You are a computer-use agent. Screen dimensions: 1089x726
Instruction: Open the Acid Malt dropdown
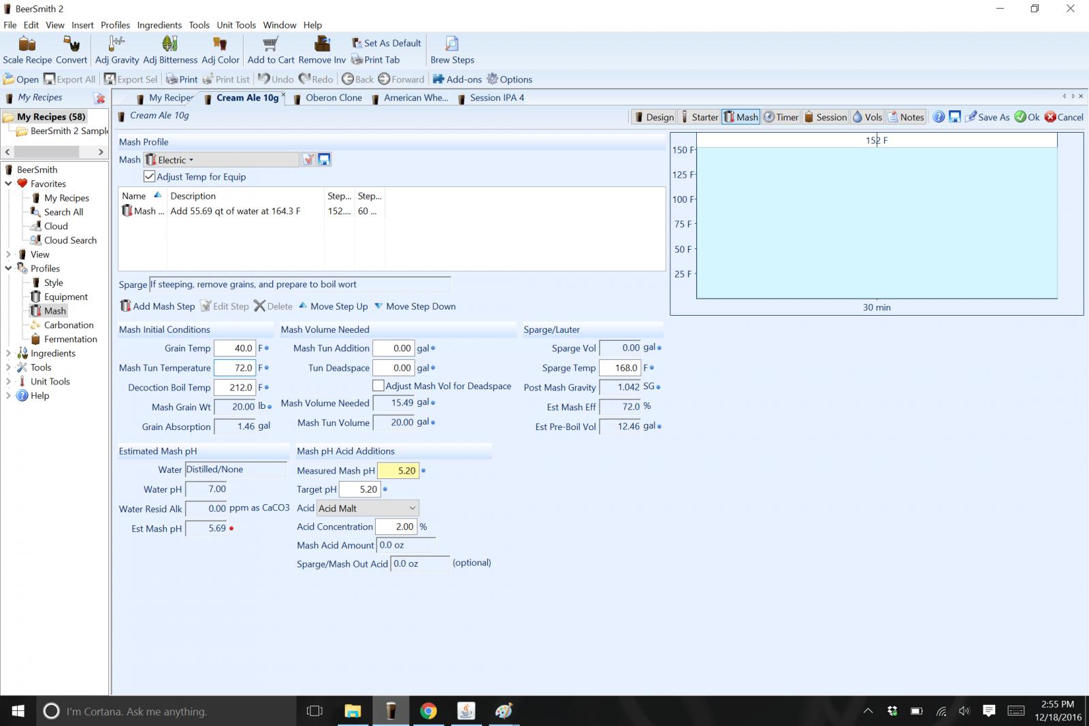point(368,508)
